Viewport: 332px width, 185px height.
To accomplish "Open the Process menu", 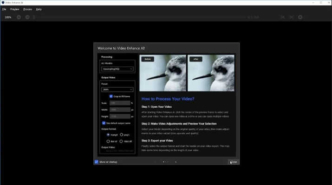I will pos(27,9).
